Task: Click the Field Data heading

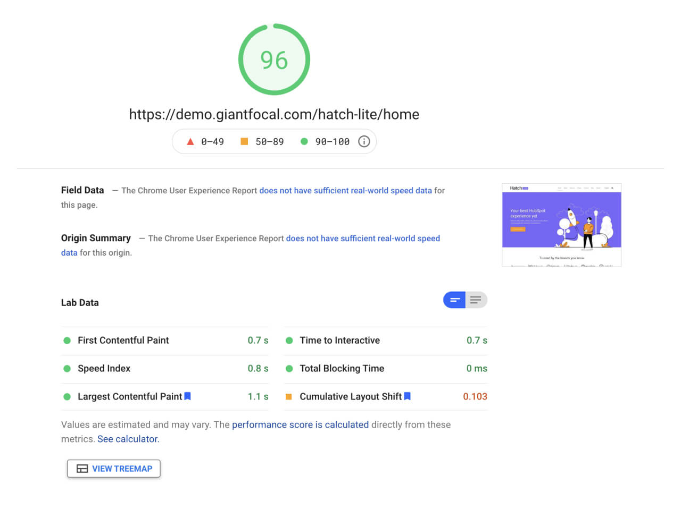Action: tap(82, 190)
